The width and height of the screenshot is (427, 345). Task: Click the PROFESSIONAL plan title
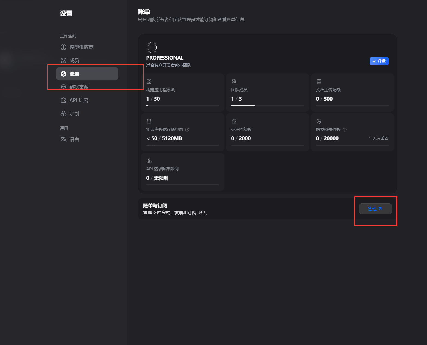tap(165, 58)
